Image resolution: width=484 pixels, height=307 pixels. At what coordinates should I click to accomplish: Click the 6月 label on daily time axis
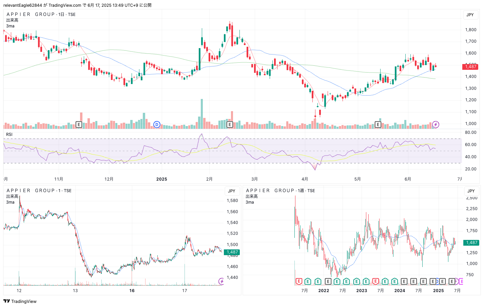click(408, 179)
